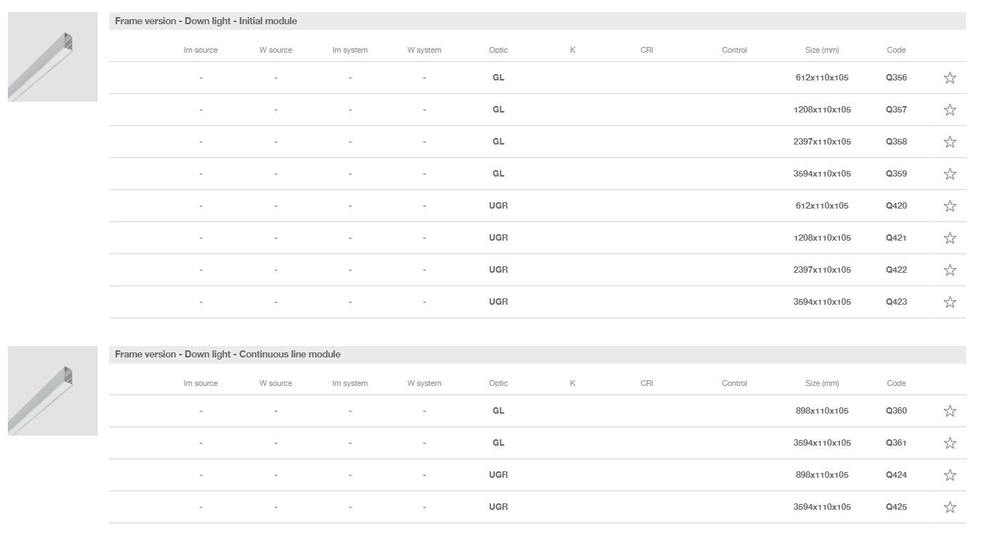
Task: Click the Q360 code link
Action: point(896,411)
